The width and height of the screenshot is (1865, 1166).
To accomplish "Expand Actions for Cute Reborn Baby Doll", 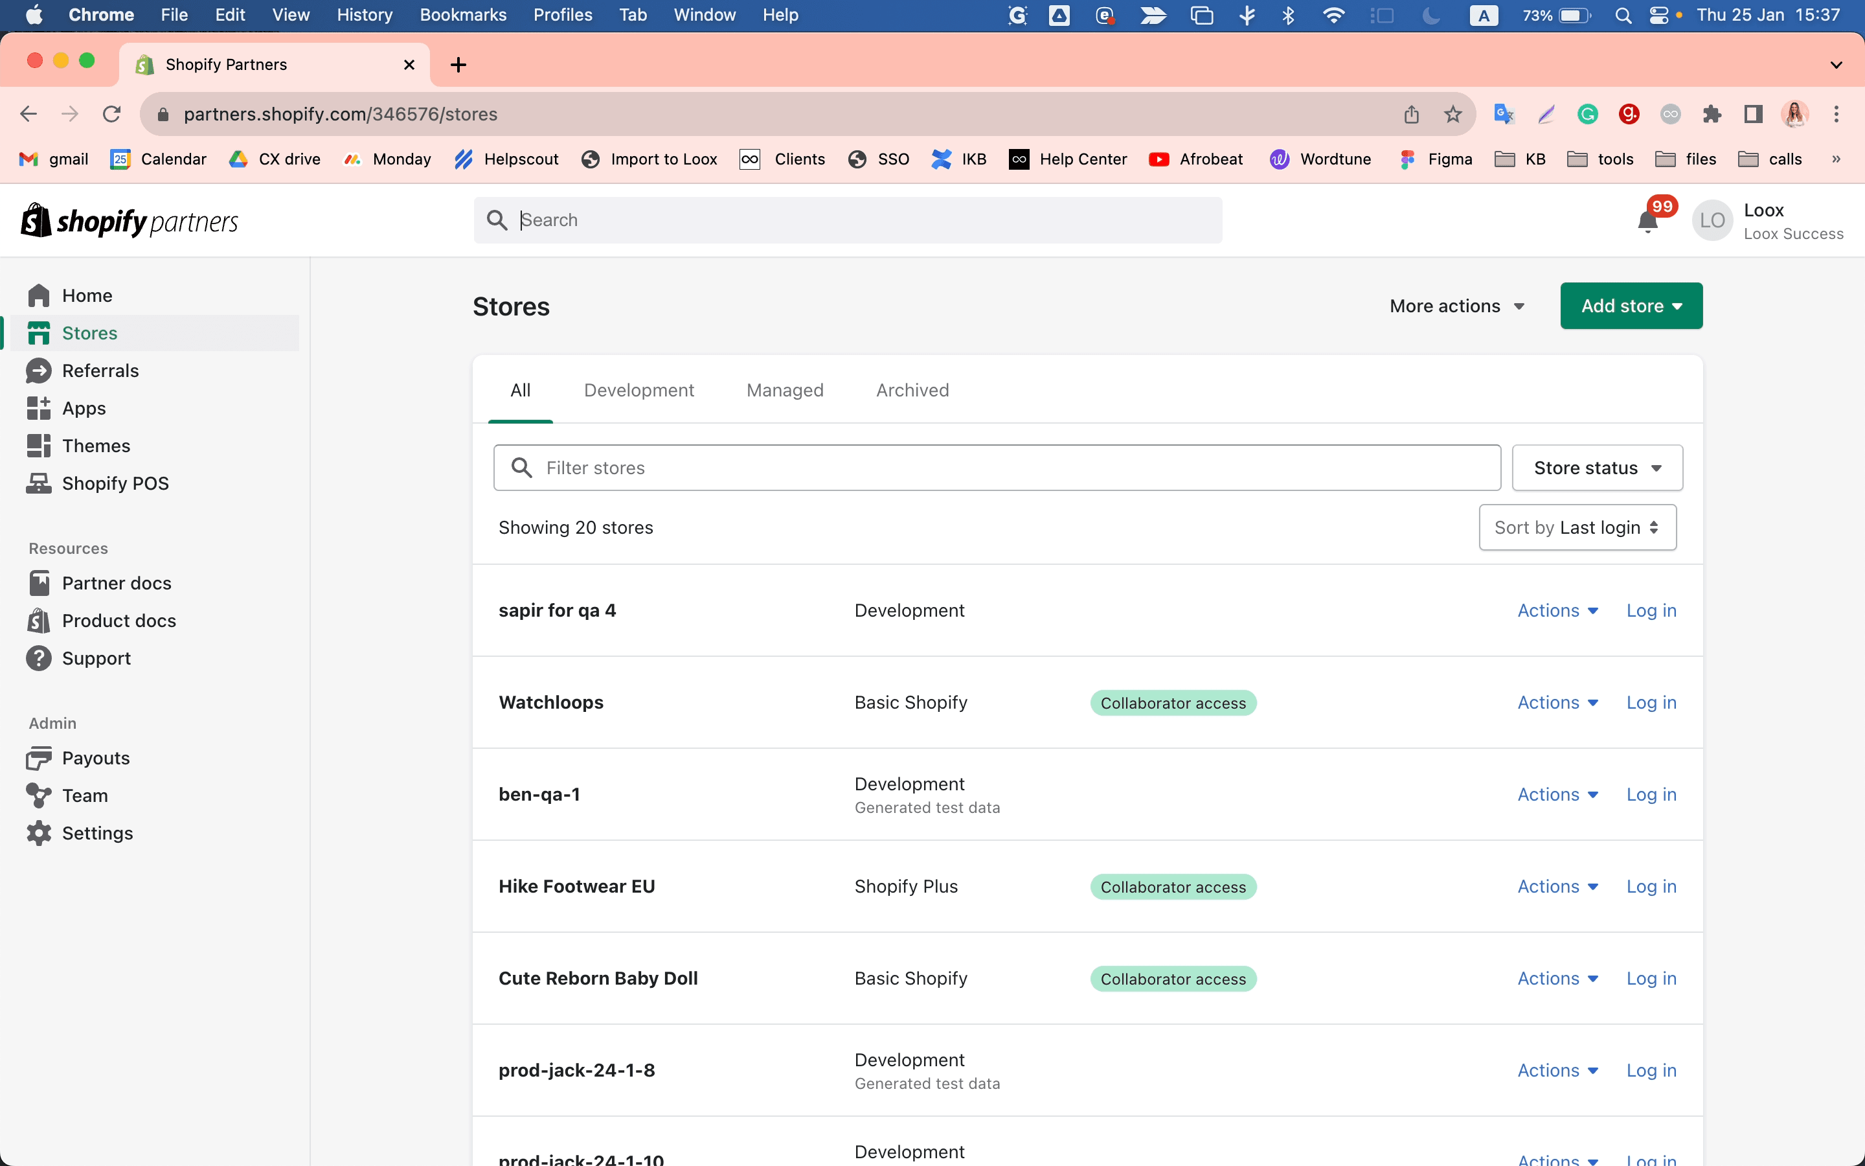I will (x=1557, y=979).
